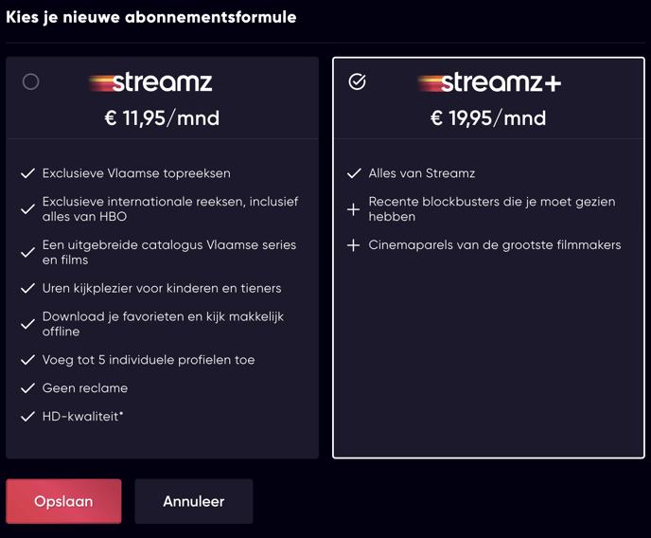Click the checked Streamz+ plan radio button
Screen dimensions: 651x538
point(357,81)
